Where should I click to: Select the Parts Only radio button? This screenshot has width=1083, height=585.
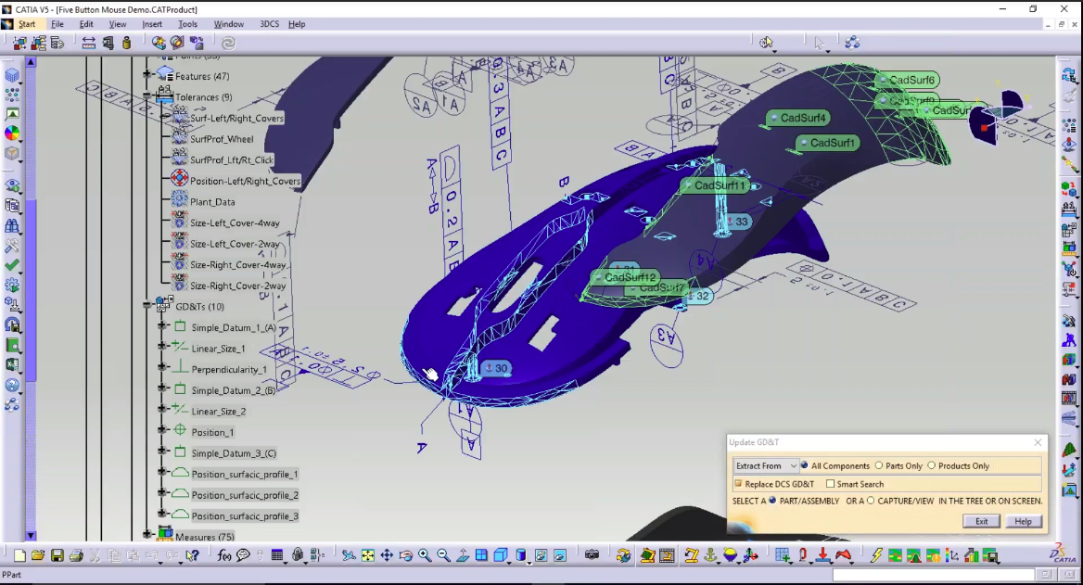(879, 464)
